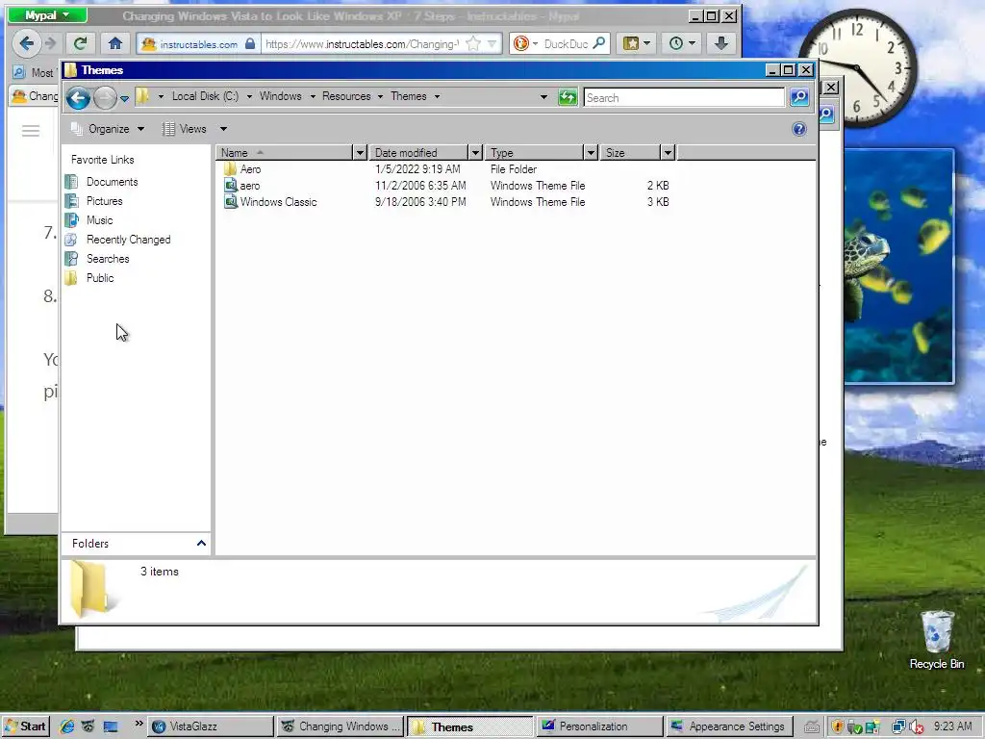The height and width of the screenshot is (739, 985).
Task: Click Show Desktop icon in Quick Launch
Action: 111,726
